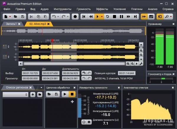Open the Плагины menu
Screen dimensions: 177x129
pos(137,9)
